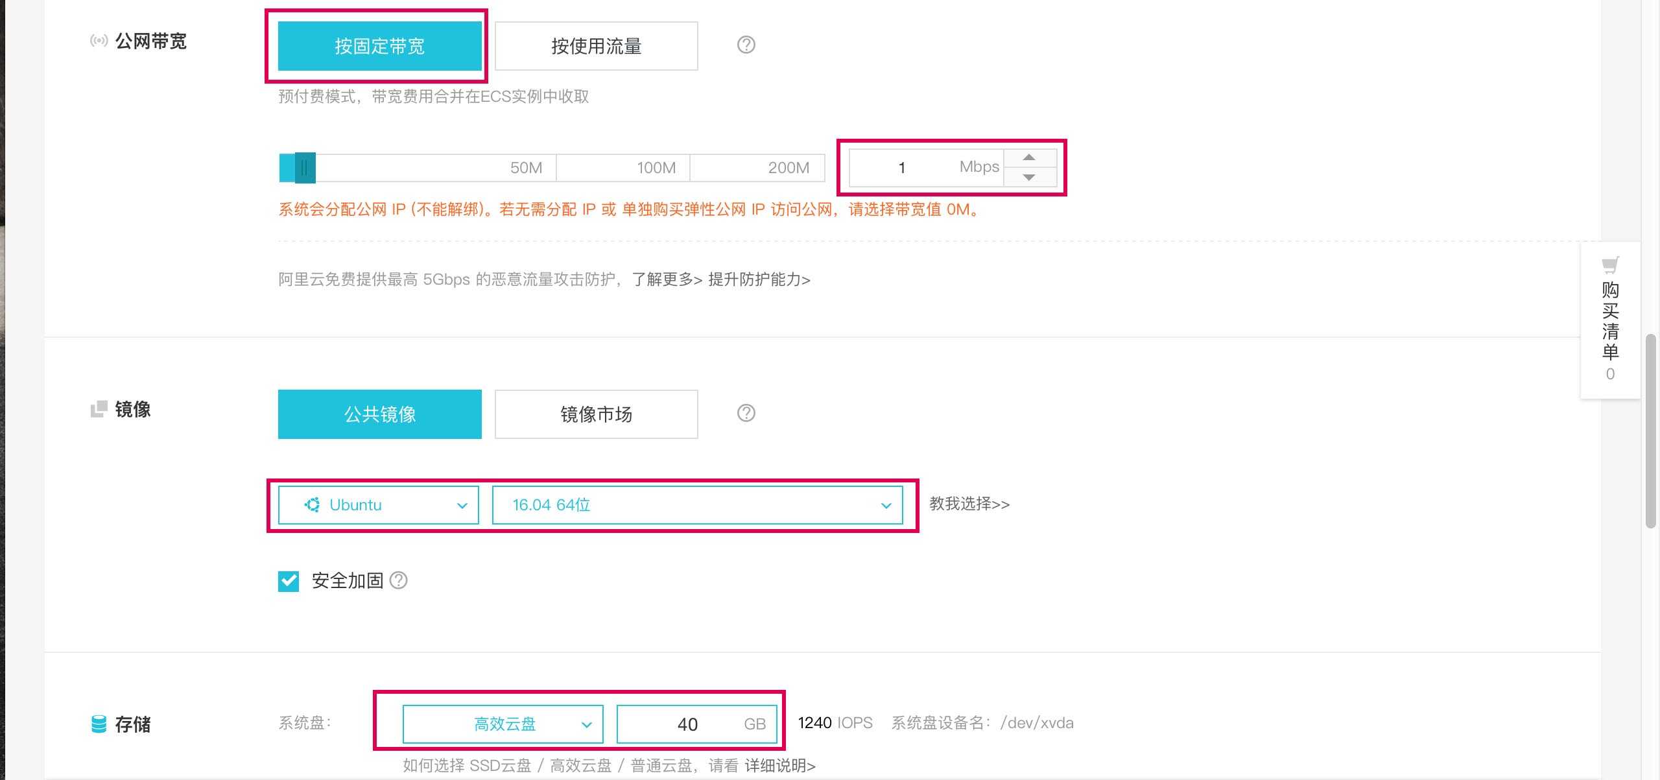This screenshot has width=1660, height=780.
Task: Open help icon next to image tabs
Action: click(746, 413)
